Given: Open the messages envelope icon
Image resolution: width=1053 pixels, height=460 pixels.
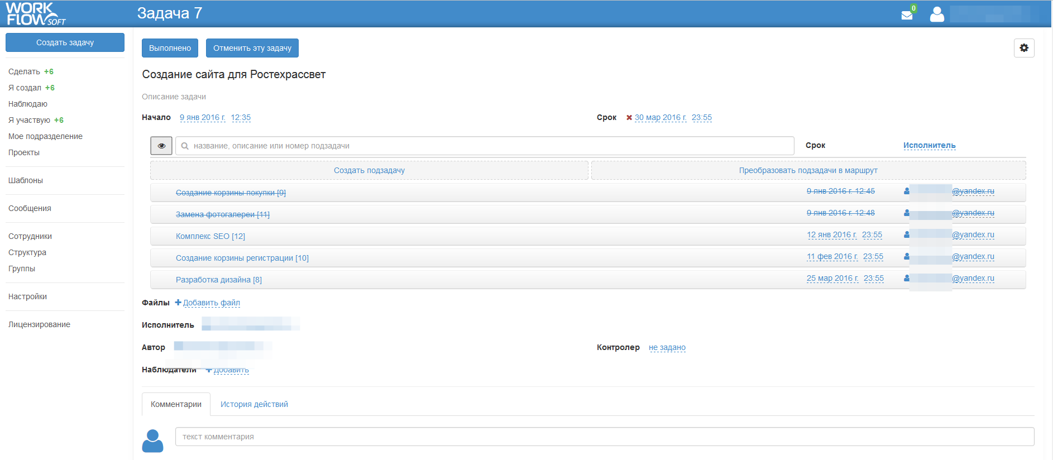Looking at the screenshot, I should [x=907, y=15].
